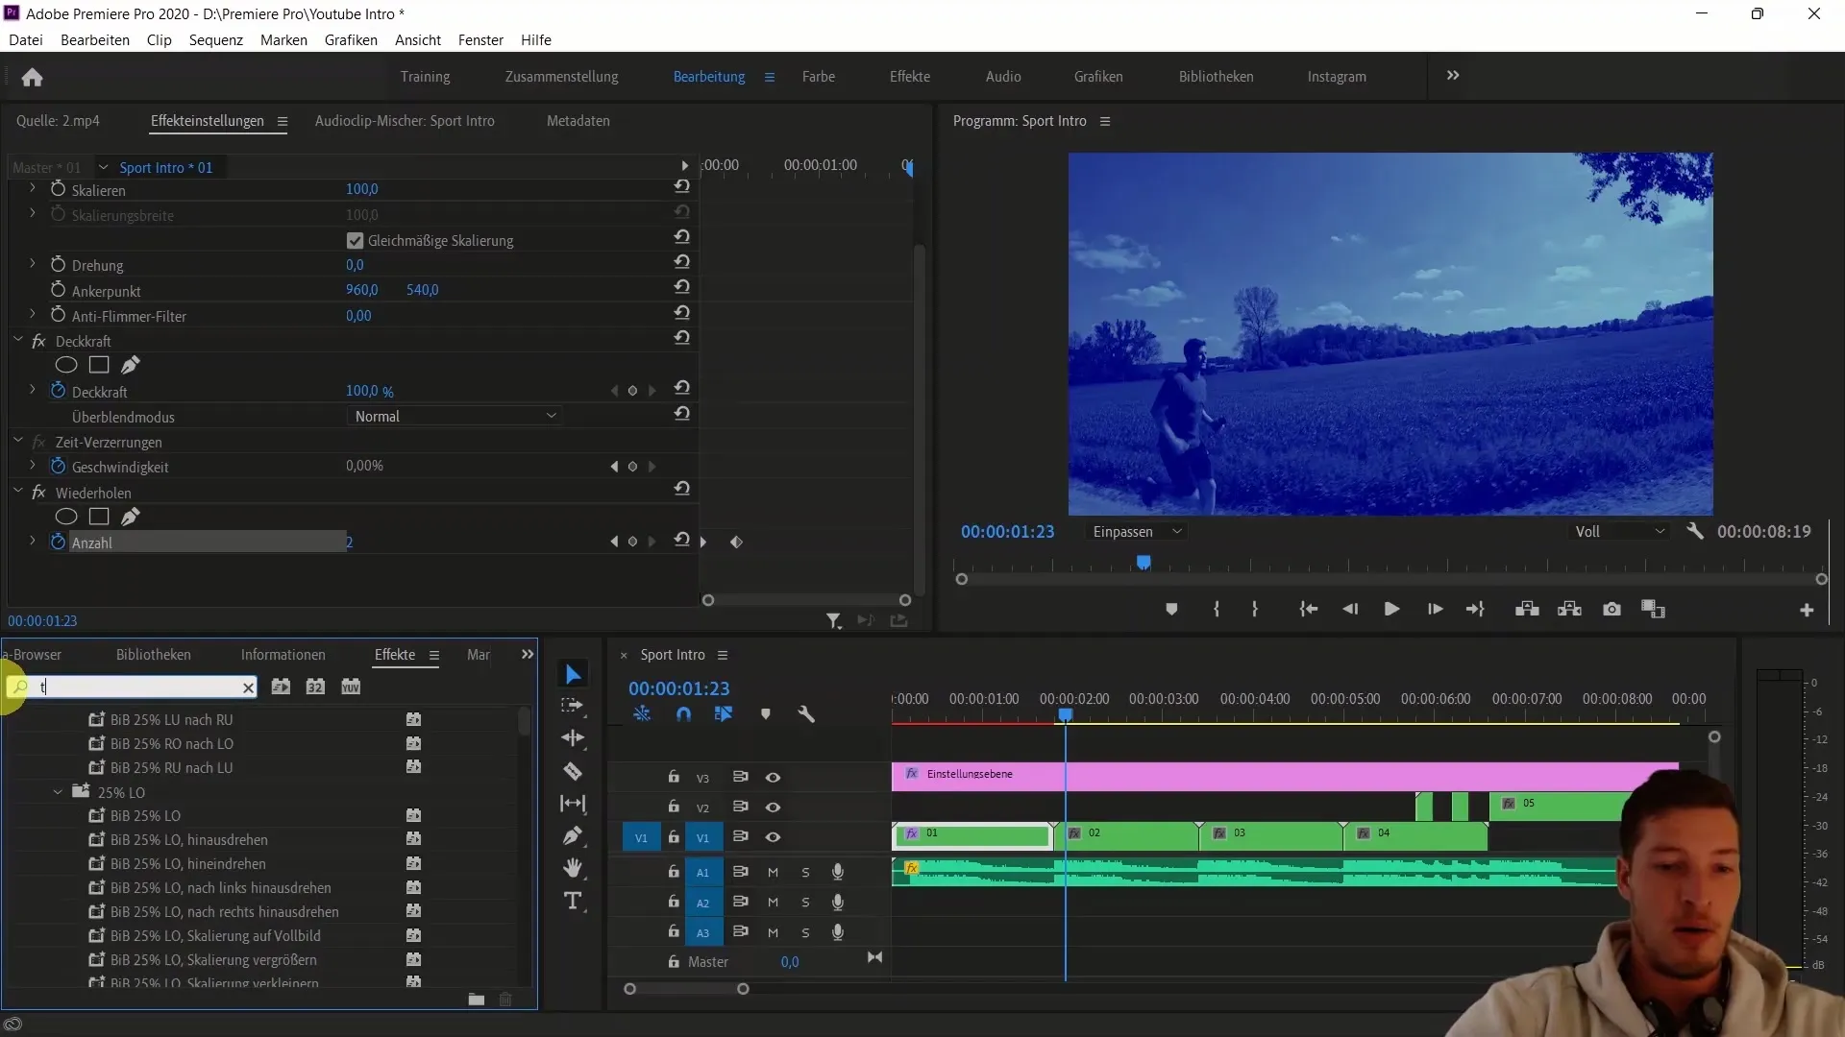This screenshot has width=1845, height=1037.
Task: Toggle Drehung stopwatch animation
Action: [x=58, y=264]
